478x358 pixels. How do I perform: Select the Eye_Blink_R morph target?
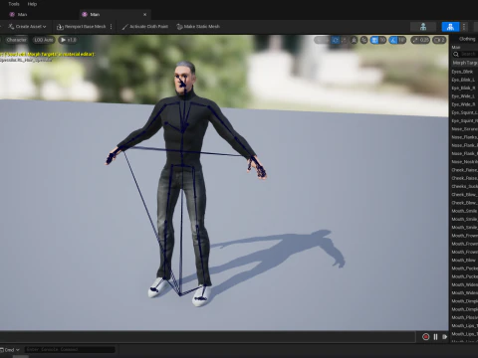coord(464,89)
